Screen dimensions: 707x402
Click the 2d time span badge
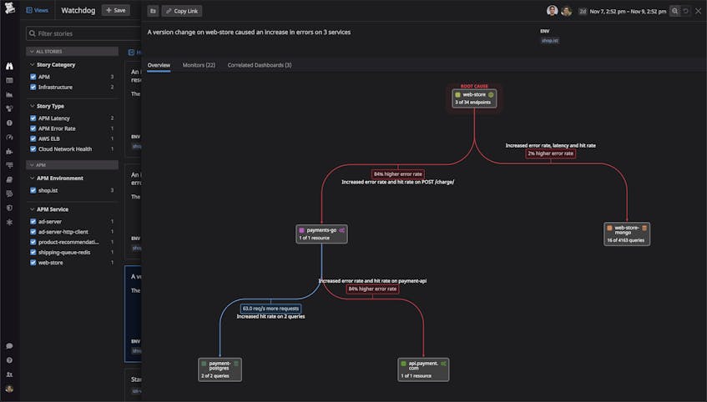(583, 12)
